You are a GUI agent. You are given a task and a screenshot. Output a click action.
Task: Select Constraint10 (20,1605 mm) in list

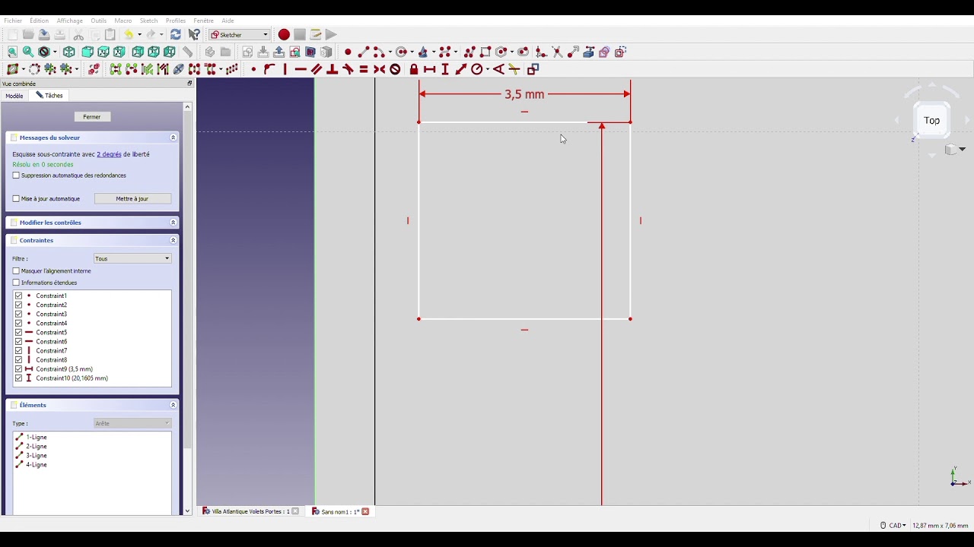pyautogui.click(x=72, y=378)
